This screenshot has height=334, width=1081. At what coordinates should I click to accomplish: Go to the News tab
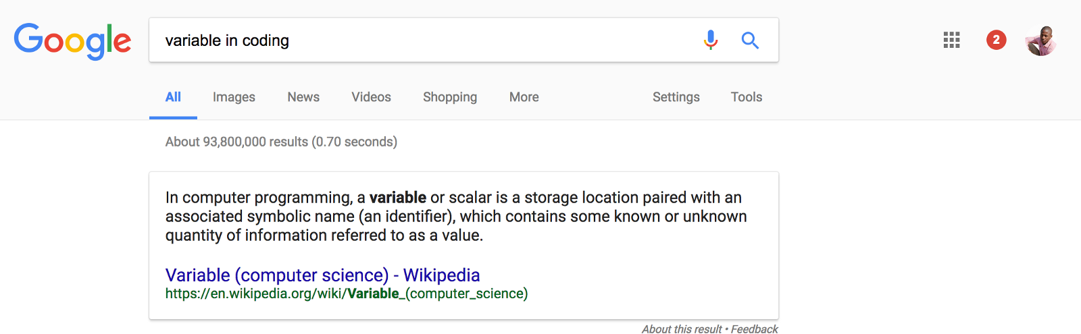(x=303, y=97)
